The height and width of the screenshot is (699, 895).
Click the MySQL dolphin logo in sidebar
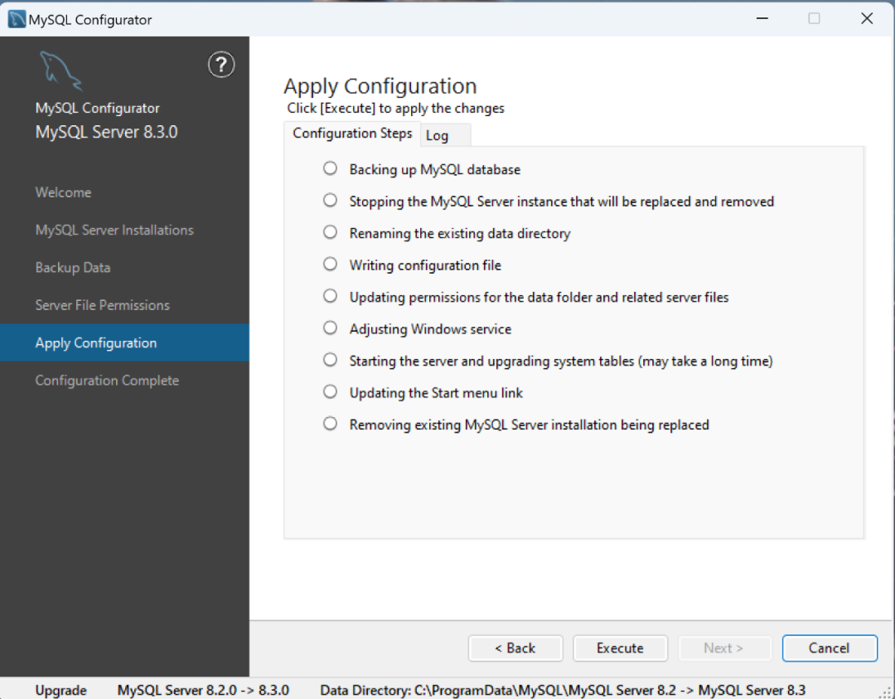click(61, 71)
